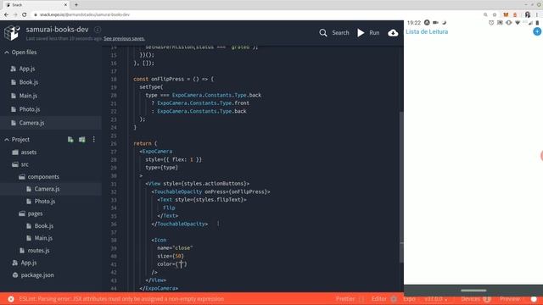The height and width of the screenshot is (305, 543).
Task: Open Expo SDK version dropdown
Action: (x=435, y=299)
